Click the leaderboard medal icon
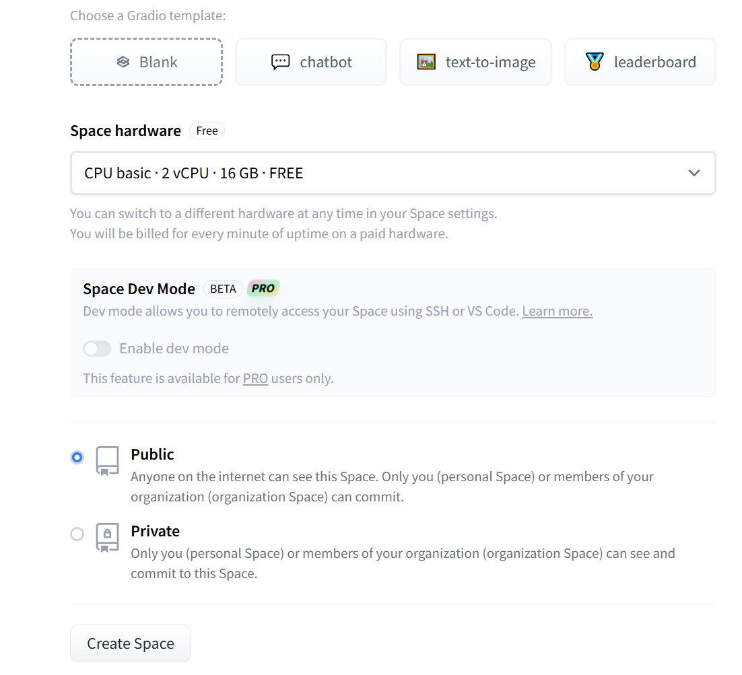 click(x=595, y=62)
